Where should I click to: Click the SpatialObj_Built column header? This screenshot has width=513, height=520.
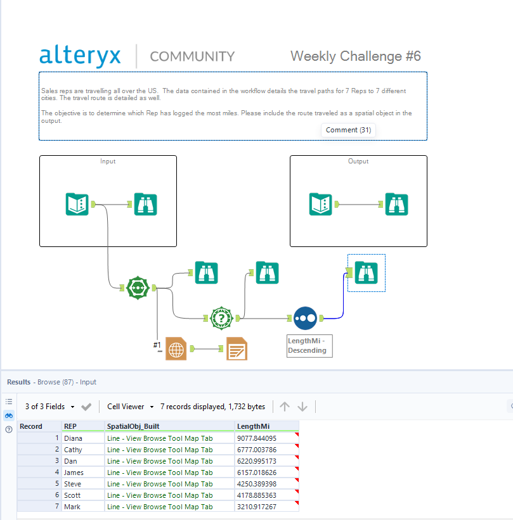point(169,426)
